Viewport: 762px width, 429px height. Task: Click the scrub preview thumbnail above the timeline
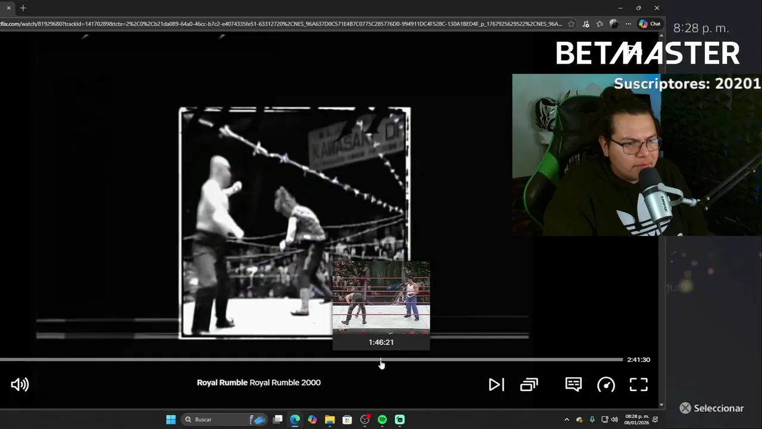pos(381,296)
